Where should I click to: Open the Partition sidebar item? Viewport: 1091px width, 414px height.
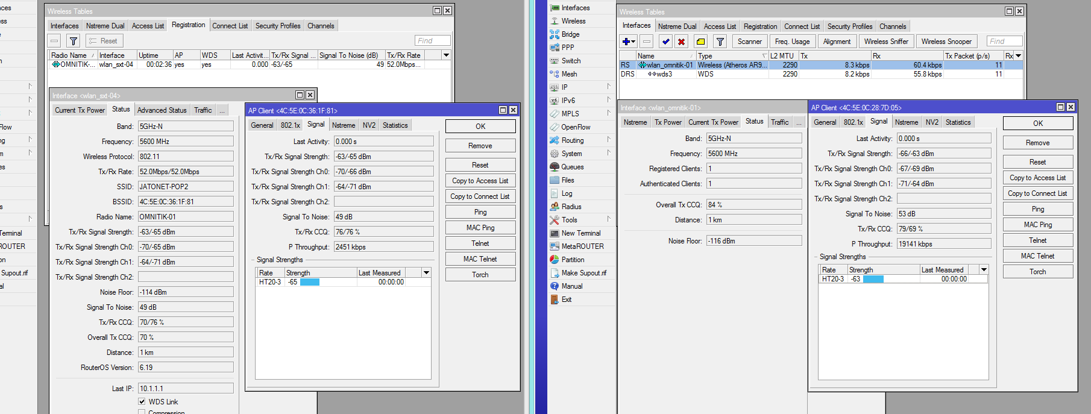[573, 260]
